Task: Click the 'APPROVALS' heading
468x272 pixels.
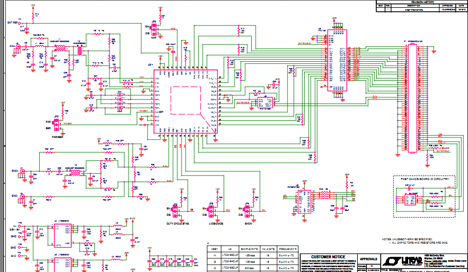Action: 369,259
